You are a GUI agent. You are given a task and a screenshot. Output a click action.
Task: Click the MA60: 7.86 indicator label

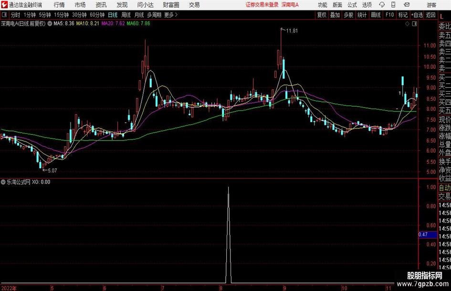pyautogui.click(x=138, y=23)
